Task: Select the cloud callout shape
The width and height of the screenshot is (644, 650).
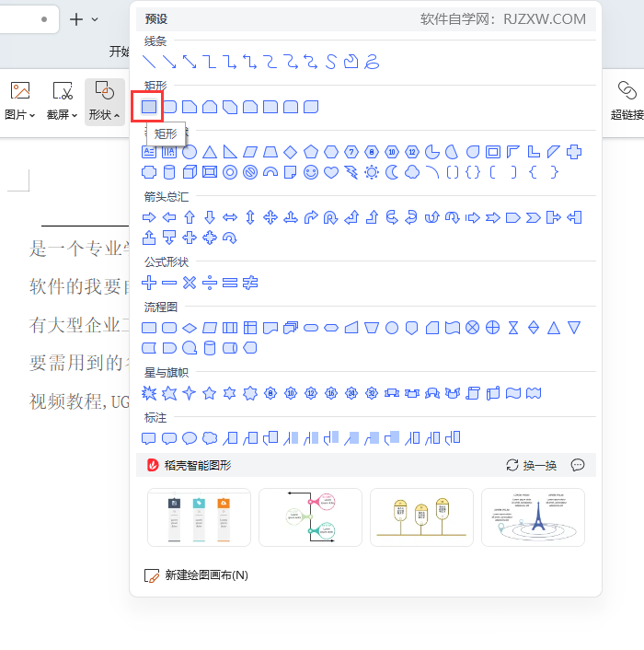Action: pos(210,438)
